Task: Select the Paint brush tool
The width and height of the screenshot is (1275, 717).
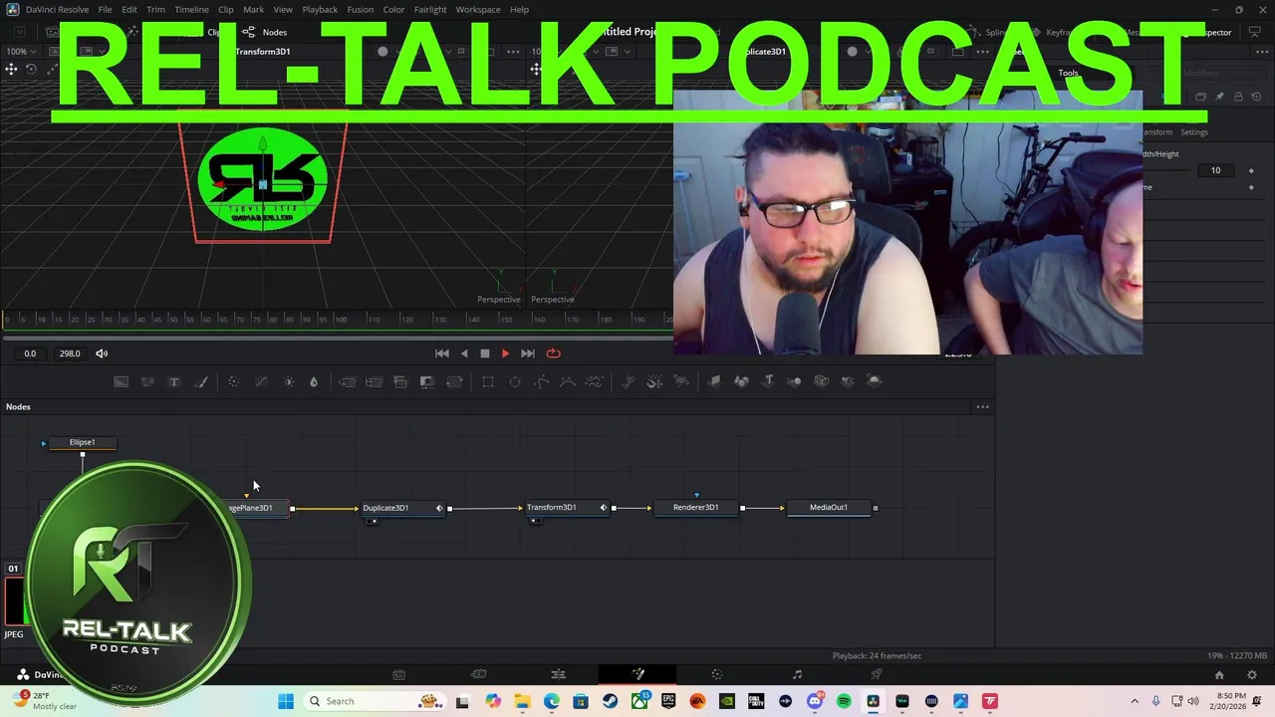Action: (200, 381)
